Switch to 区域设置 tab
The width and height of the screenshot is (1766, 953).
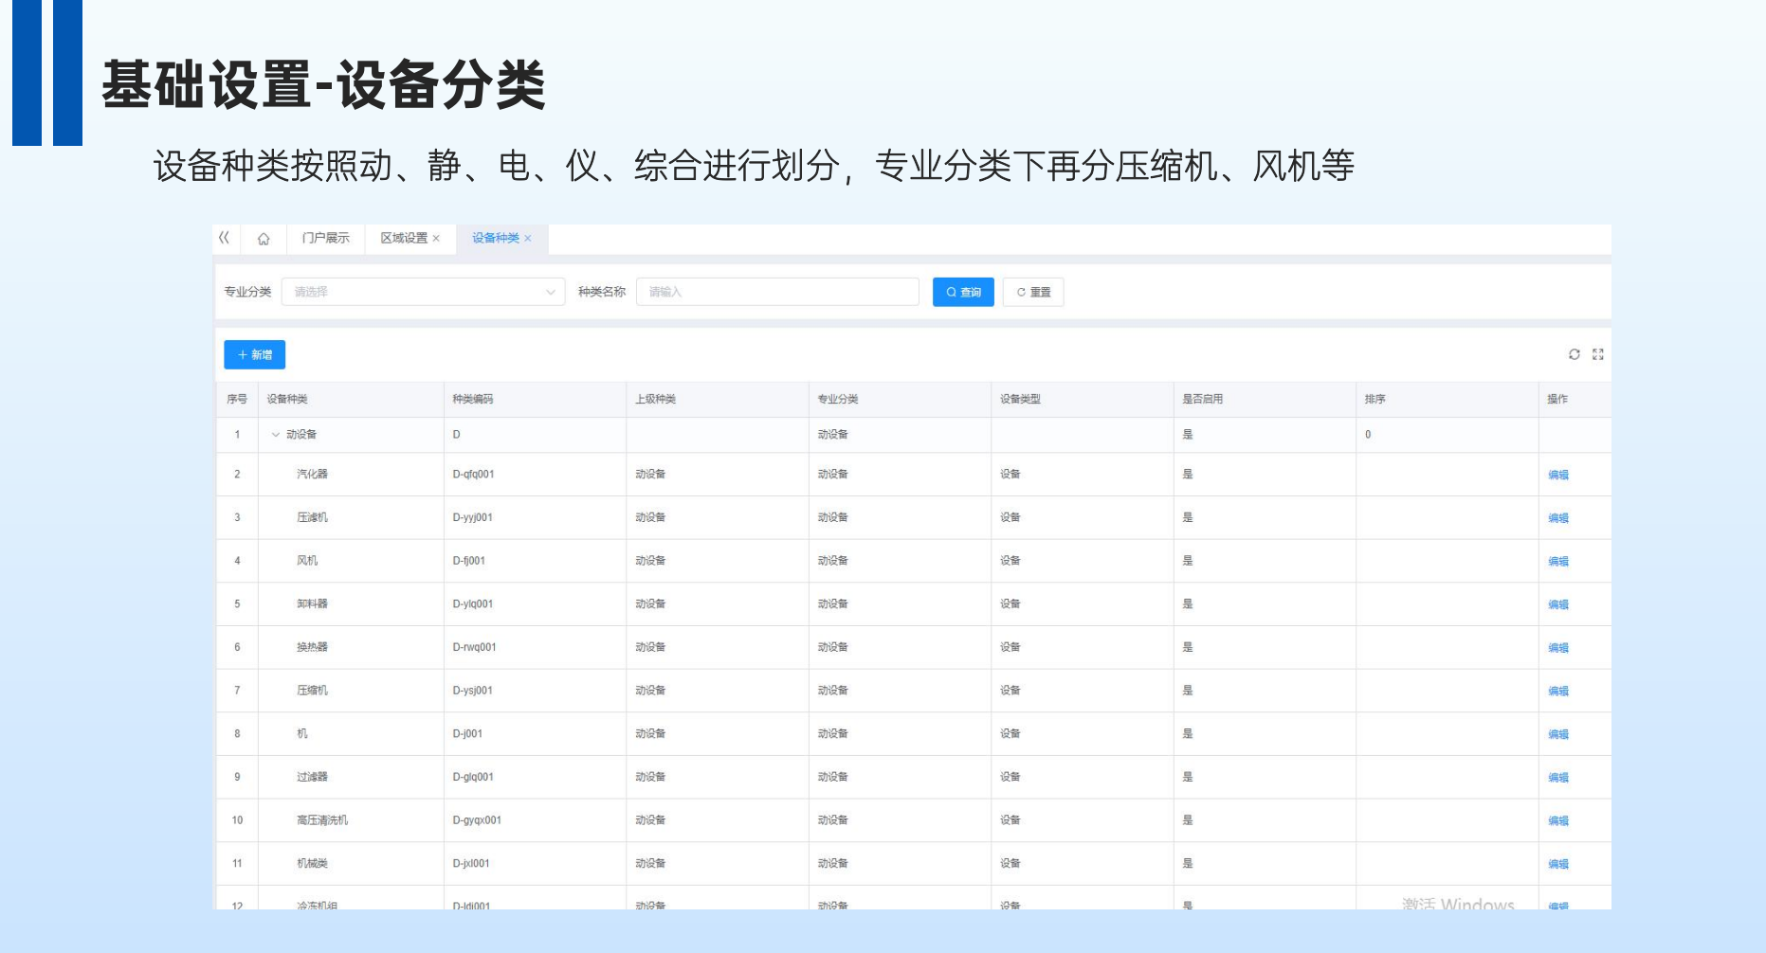[404, 239]
